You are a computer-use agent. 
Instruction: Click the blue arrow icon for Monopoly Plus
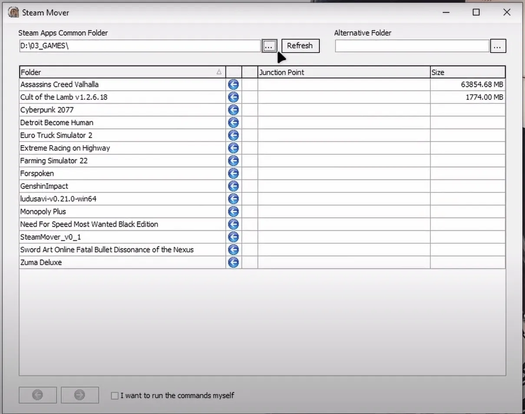[x=233, y=212]
